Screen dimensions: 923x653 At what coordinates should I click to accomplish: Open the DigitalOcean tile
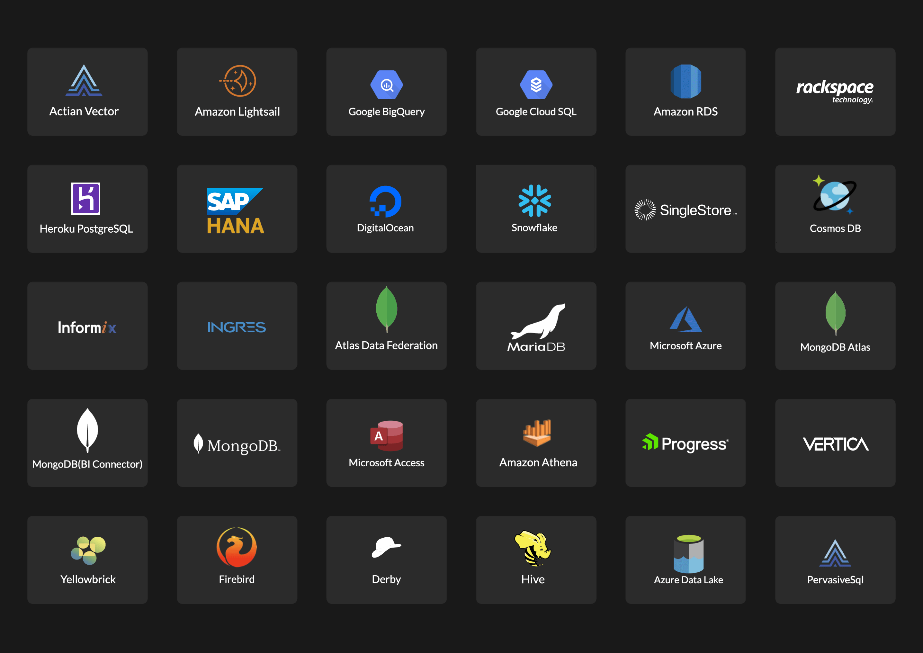coord(386,208)
